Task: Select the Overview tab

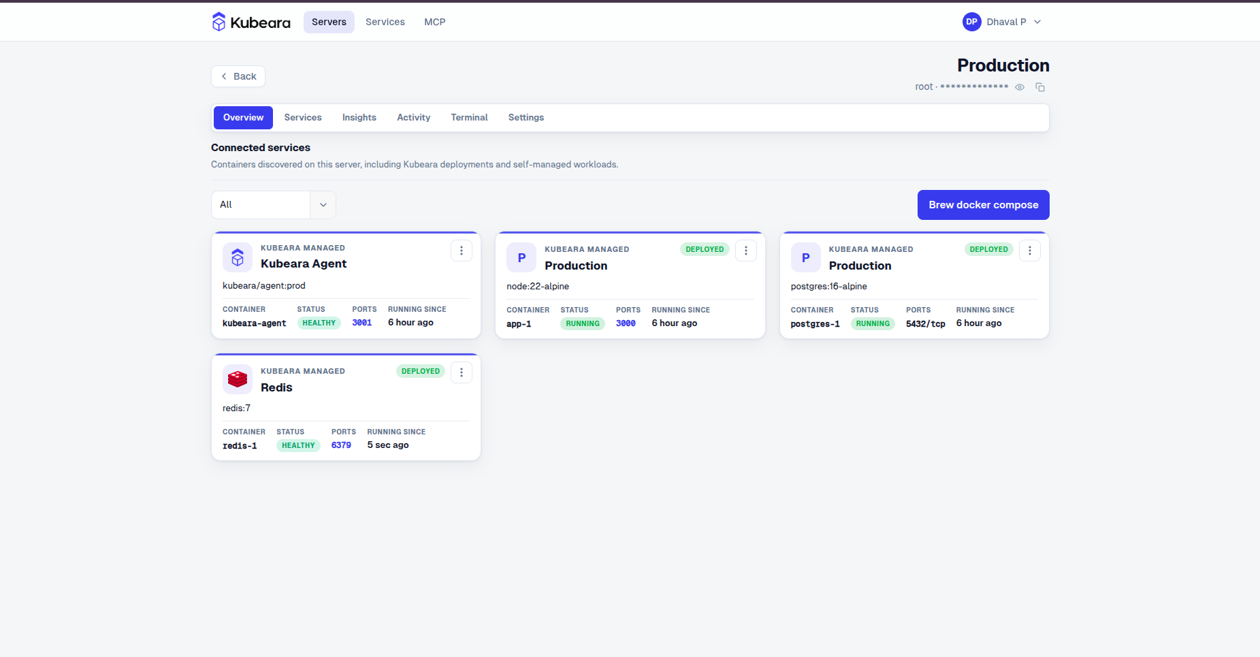Action: click(243, 118)
